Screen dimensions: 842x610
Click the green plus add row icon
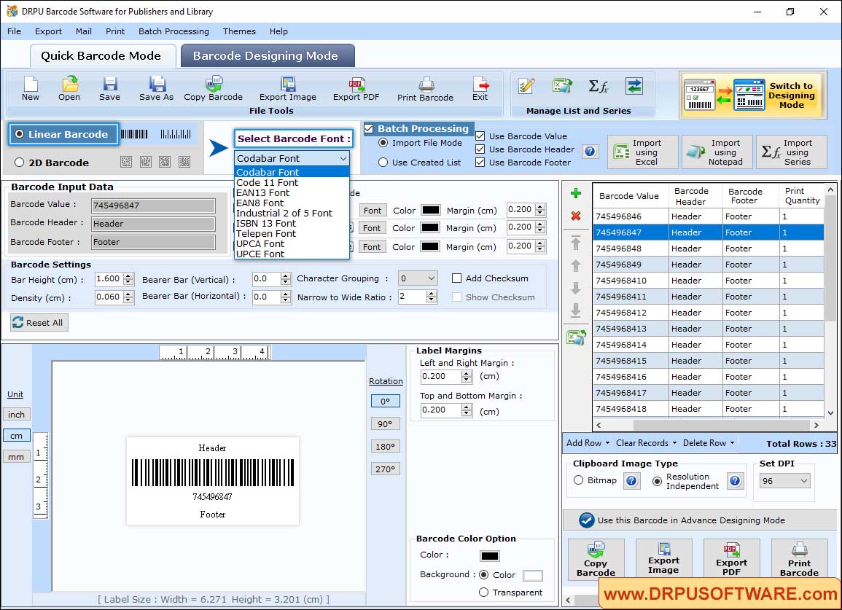576,193
